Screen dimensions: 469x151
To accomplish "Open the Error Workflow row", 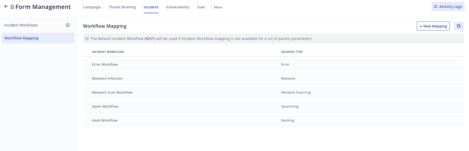I will pyautogui.click(x=105, y=65).
